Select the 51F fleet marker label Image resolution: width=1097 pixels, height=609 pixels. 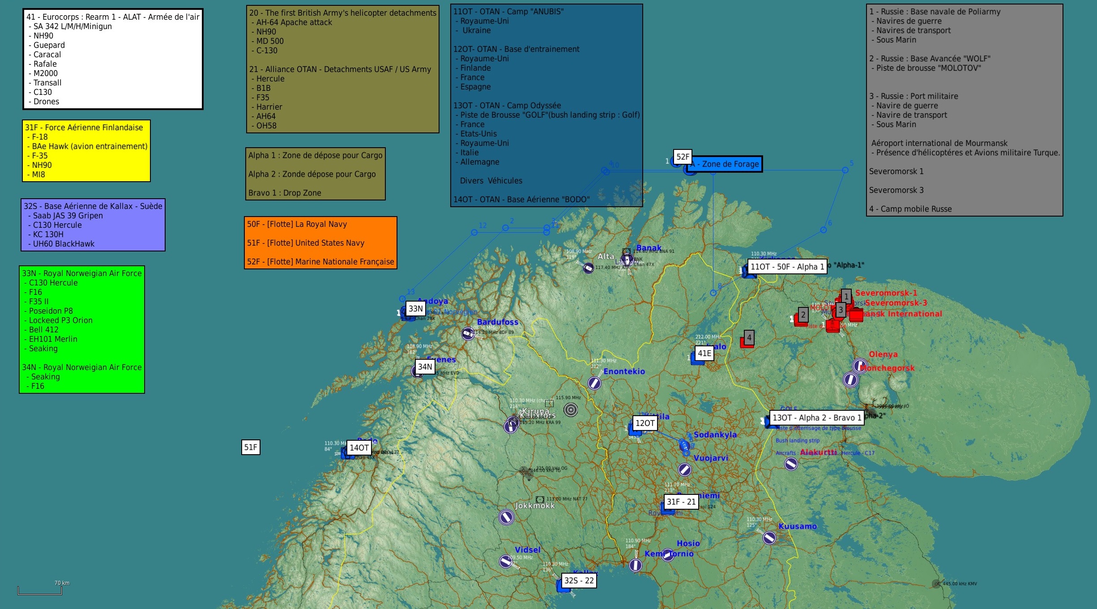coord(251,447)
